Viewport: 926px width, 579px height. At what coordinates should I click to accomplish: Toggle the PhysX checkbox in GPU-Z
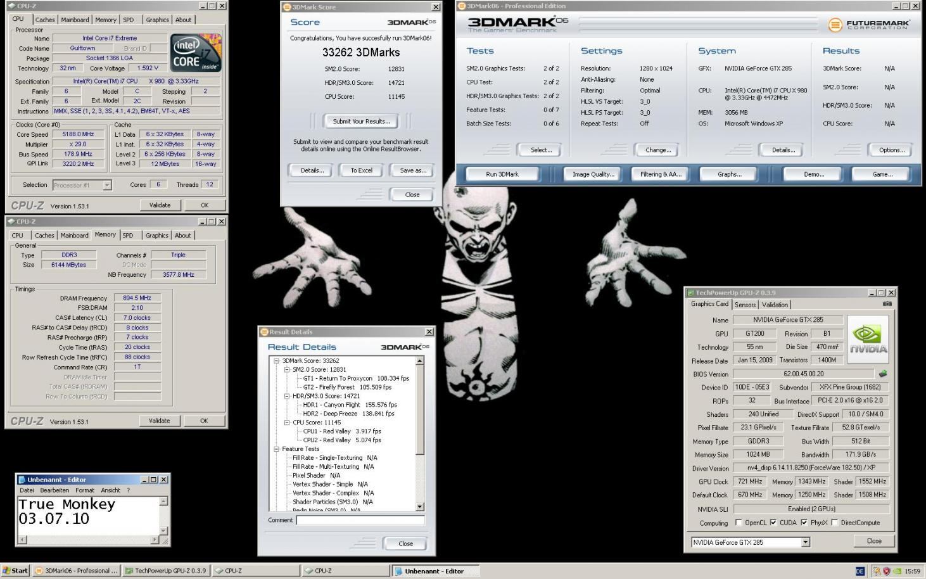point(804,523)
